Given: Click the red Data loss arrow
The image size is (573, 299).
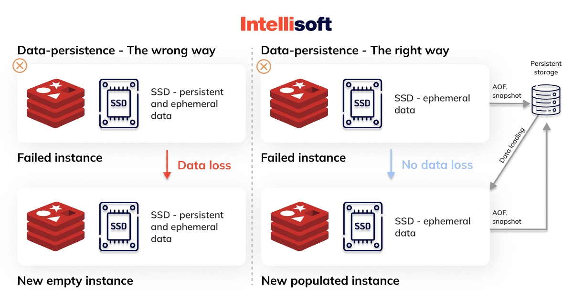Looking at the screenshot, I should (x=167, y=165).
